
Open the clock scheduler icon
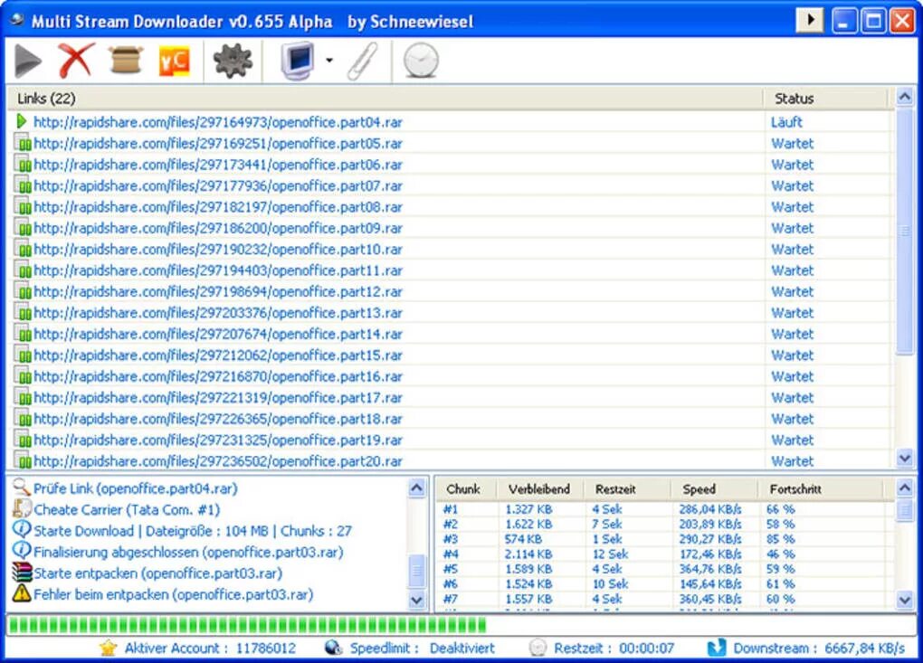pos(421,61)
